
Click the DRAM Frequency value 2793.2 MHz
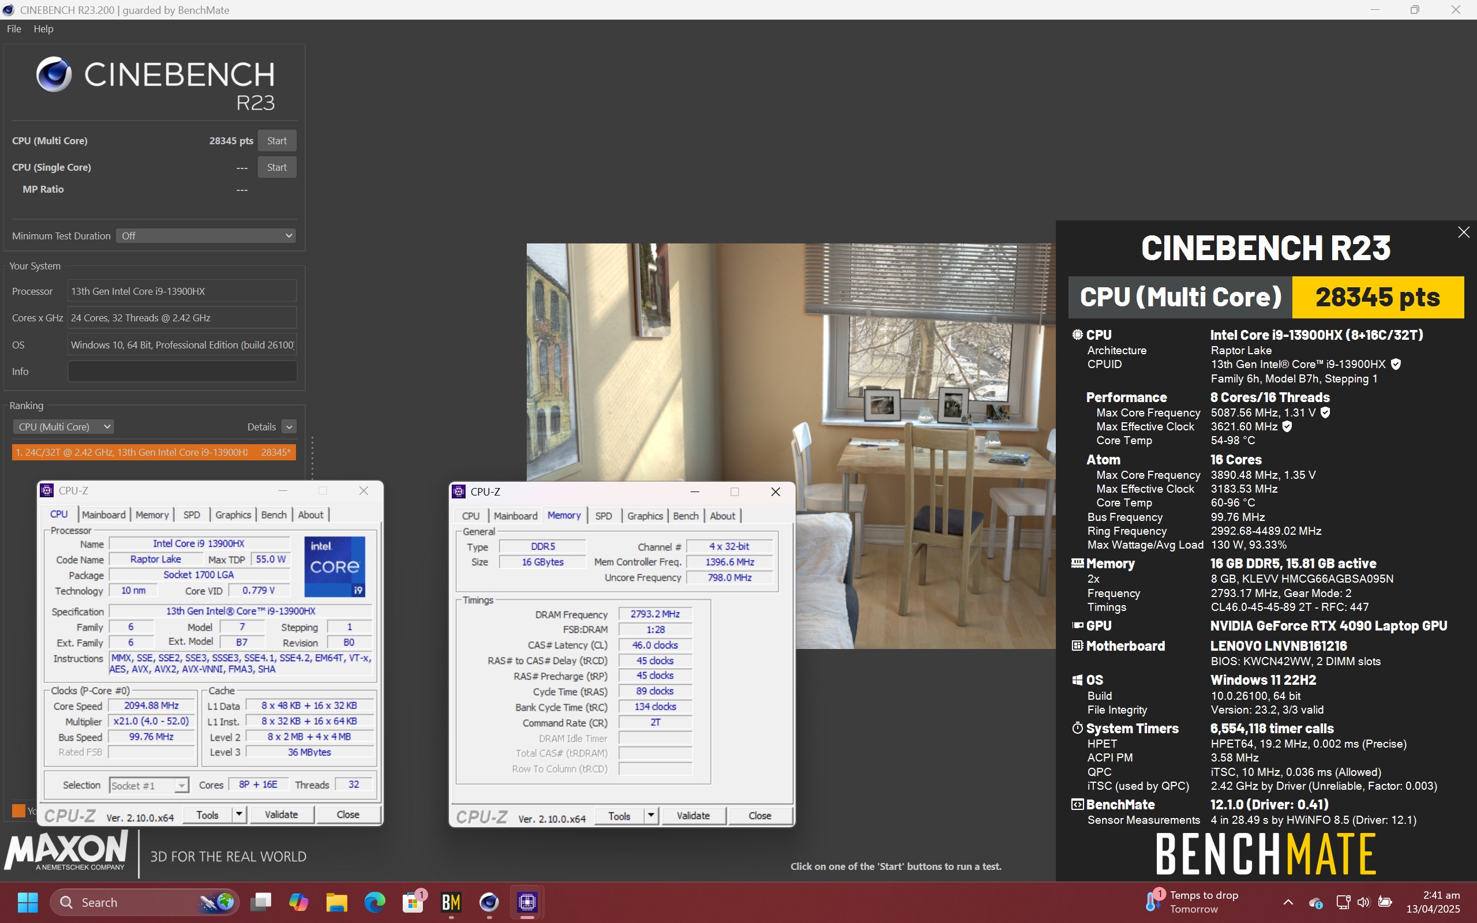(655, 614)
